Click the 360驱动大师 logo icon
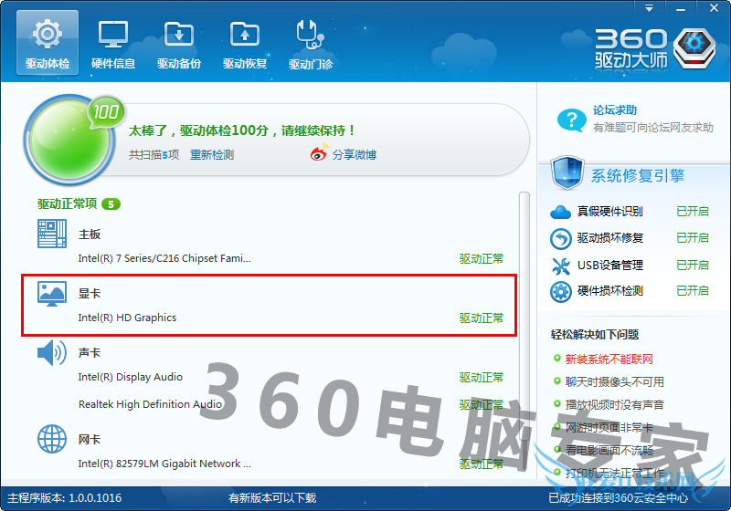Viewport: 731px width, 511px height. click(694, 48)
